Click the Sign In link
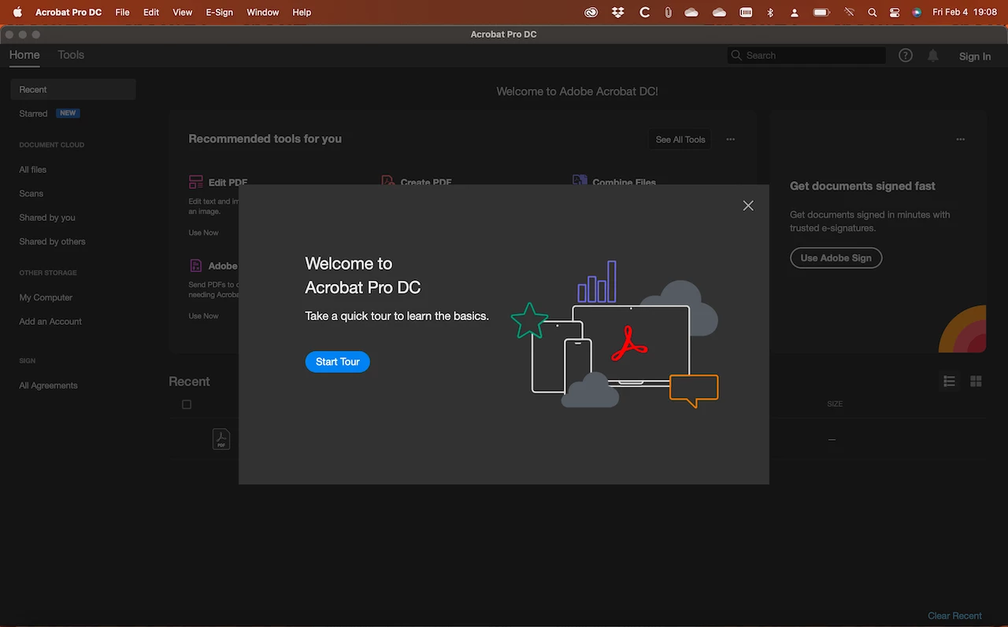 click(975, 56)
